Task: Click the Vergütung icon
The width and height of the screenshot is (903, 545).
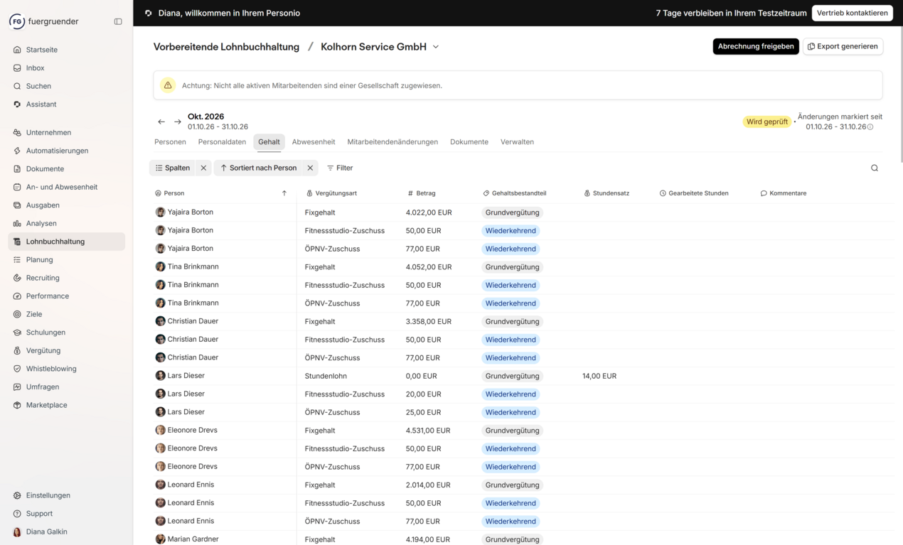Action: click(x=17, y=351)
